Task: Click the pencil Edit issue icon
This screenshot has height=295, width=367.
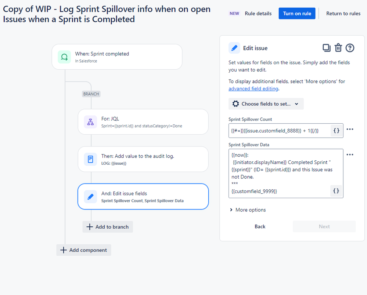Action: coord(234,48)
